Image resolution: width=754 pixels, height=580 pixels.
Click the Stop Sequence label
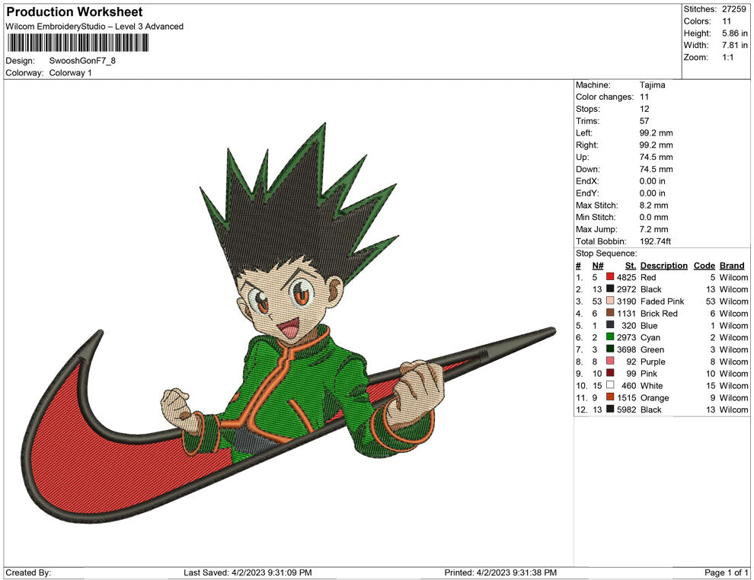tap(606, 253)
